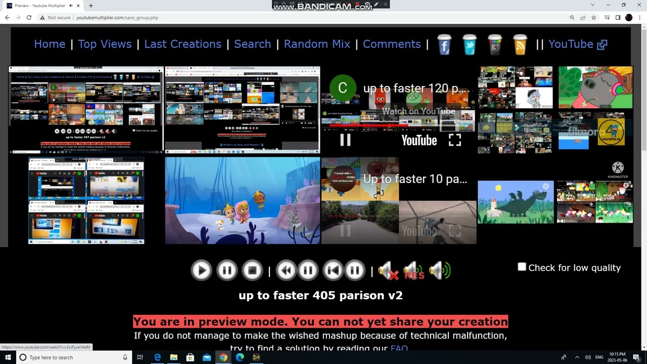Viewport: 647px width, 364px height.
Task: Open Mail app from taskbar
Action: 207,357
